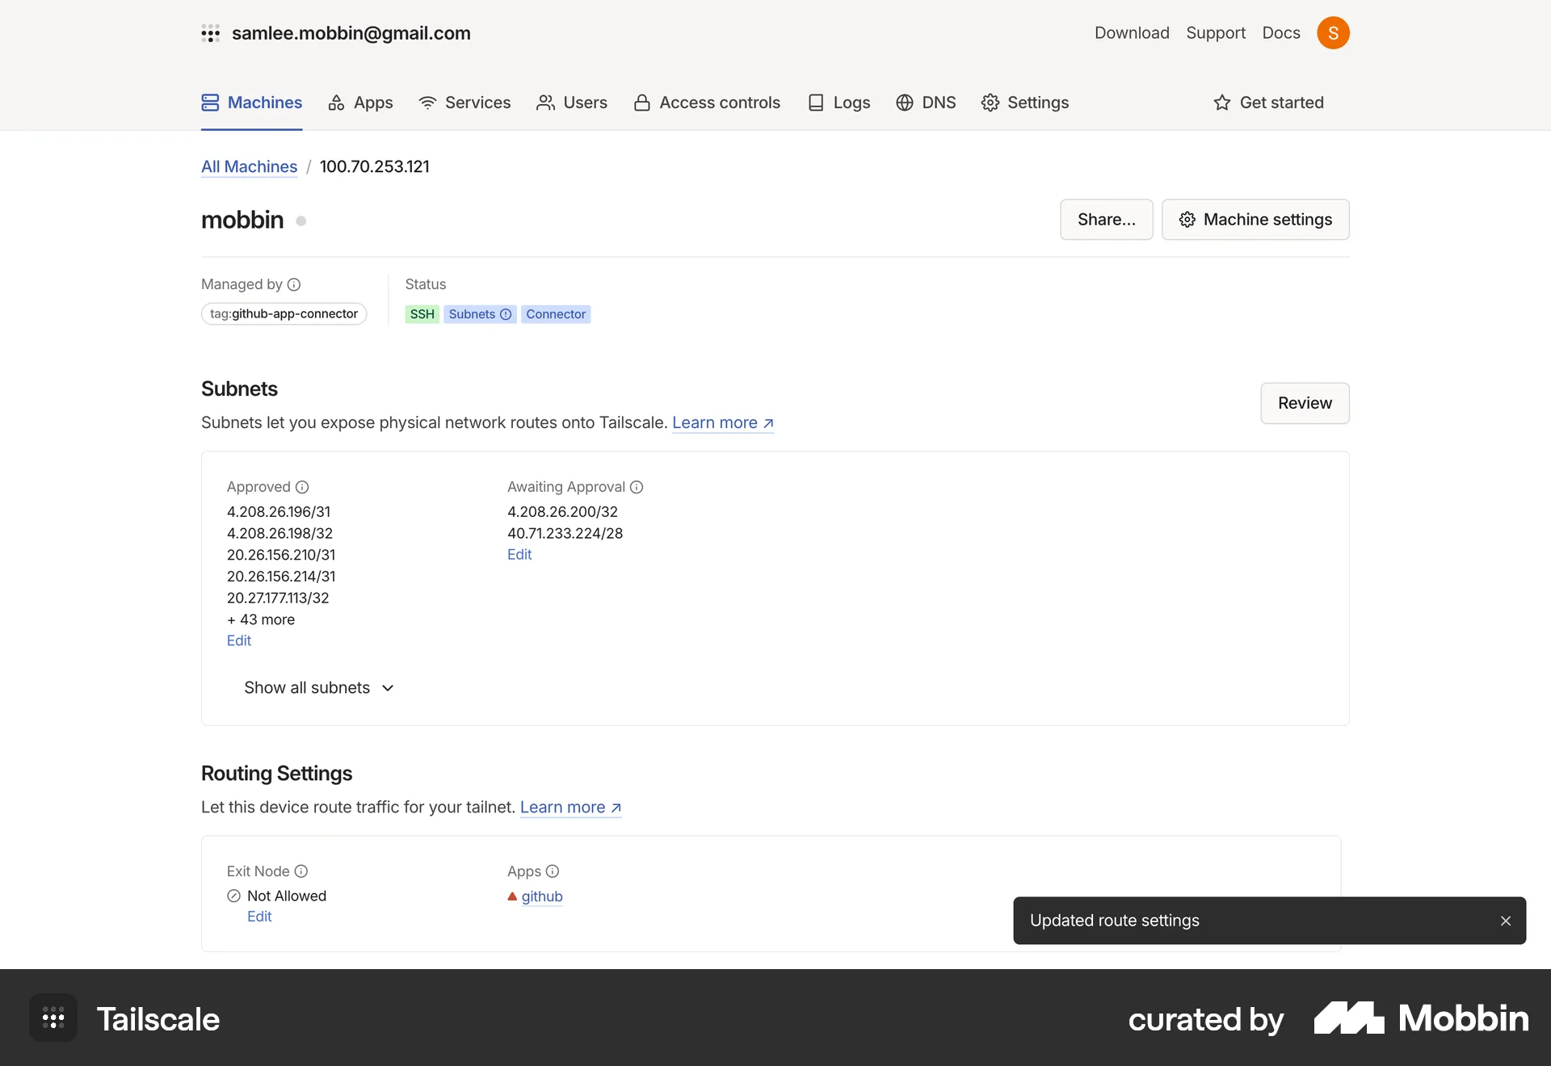The width and height of the screenshot is (1551, 1066).
Task: Click the Get started star icon
Action: (x=1221, y=103)
